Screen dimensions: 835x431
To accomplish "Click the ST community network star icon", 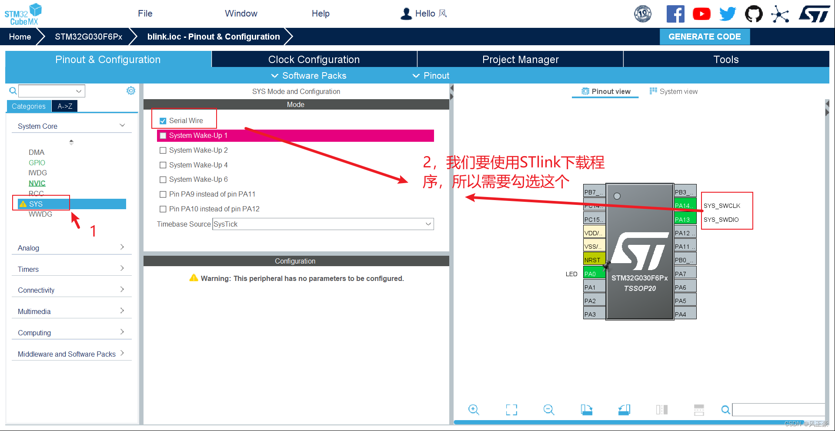I will 780,14.
